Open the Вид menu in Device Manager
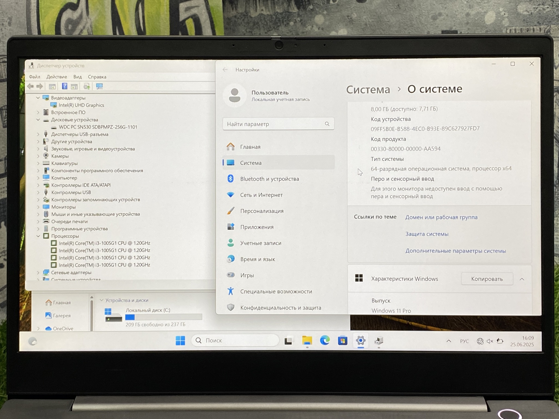Screen dimensions: 559x419 point(78,77)
